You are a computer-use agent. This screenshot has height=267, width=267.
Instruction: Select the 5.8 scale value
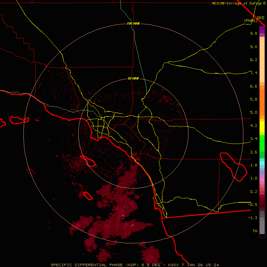[254, 99]
